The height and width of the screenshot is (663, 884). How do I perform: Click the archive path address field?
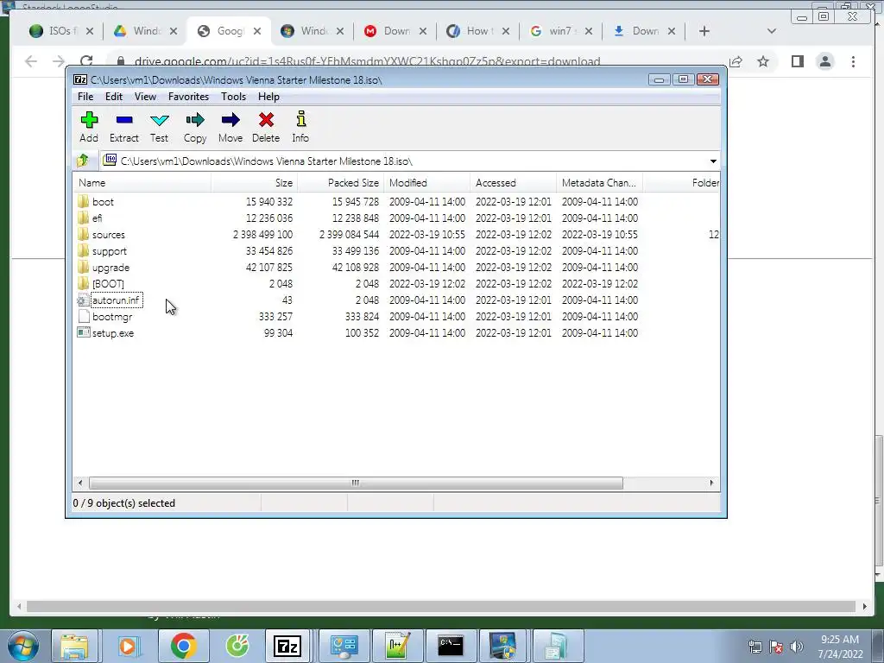click(404, 161)
